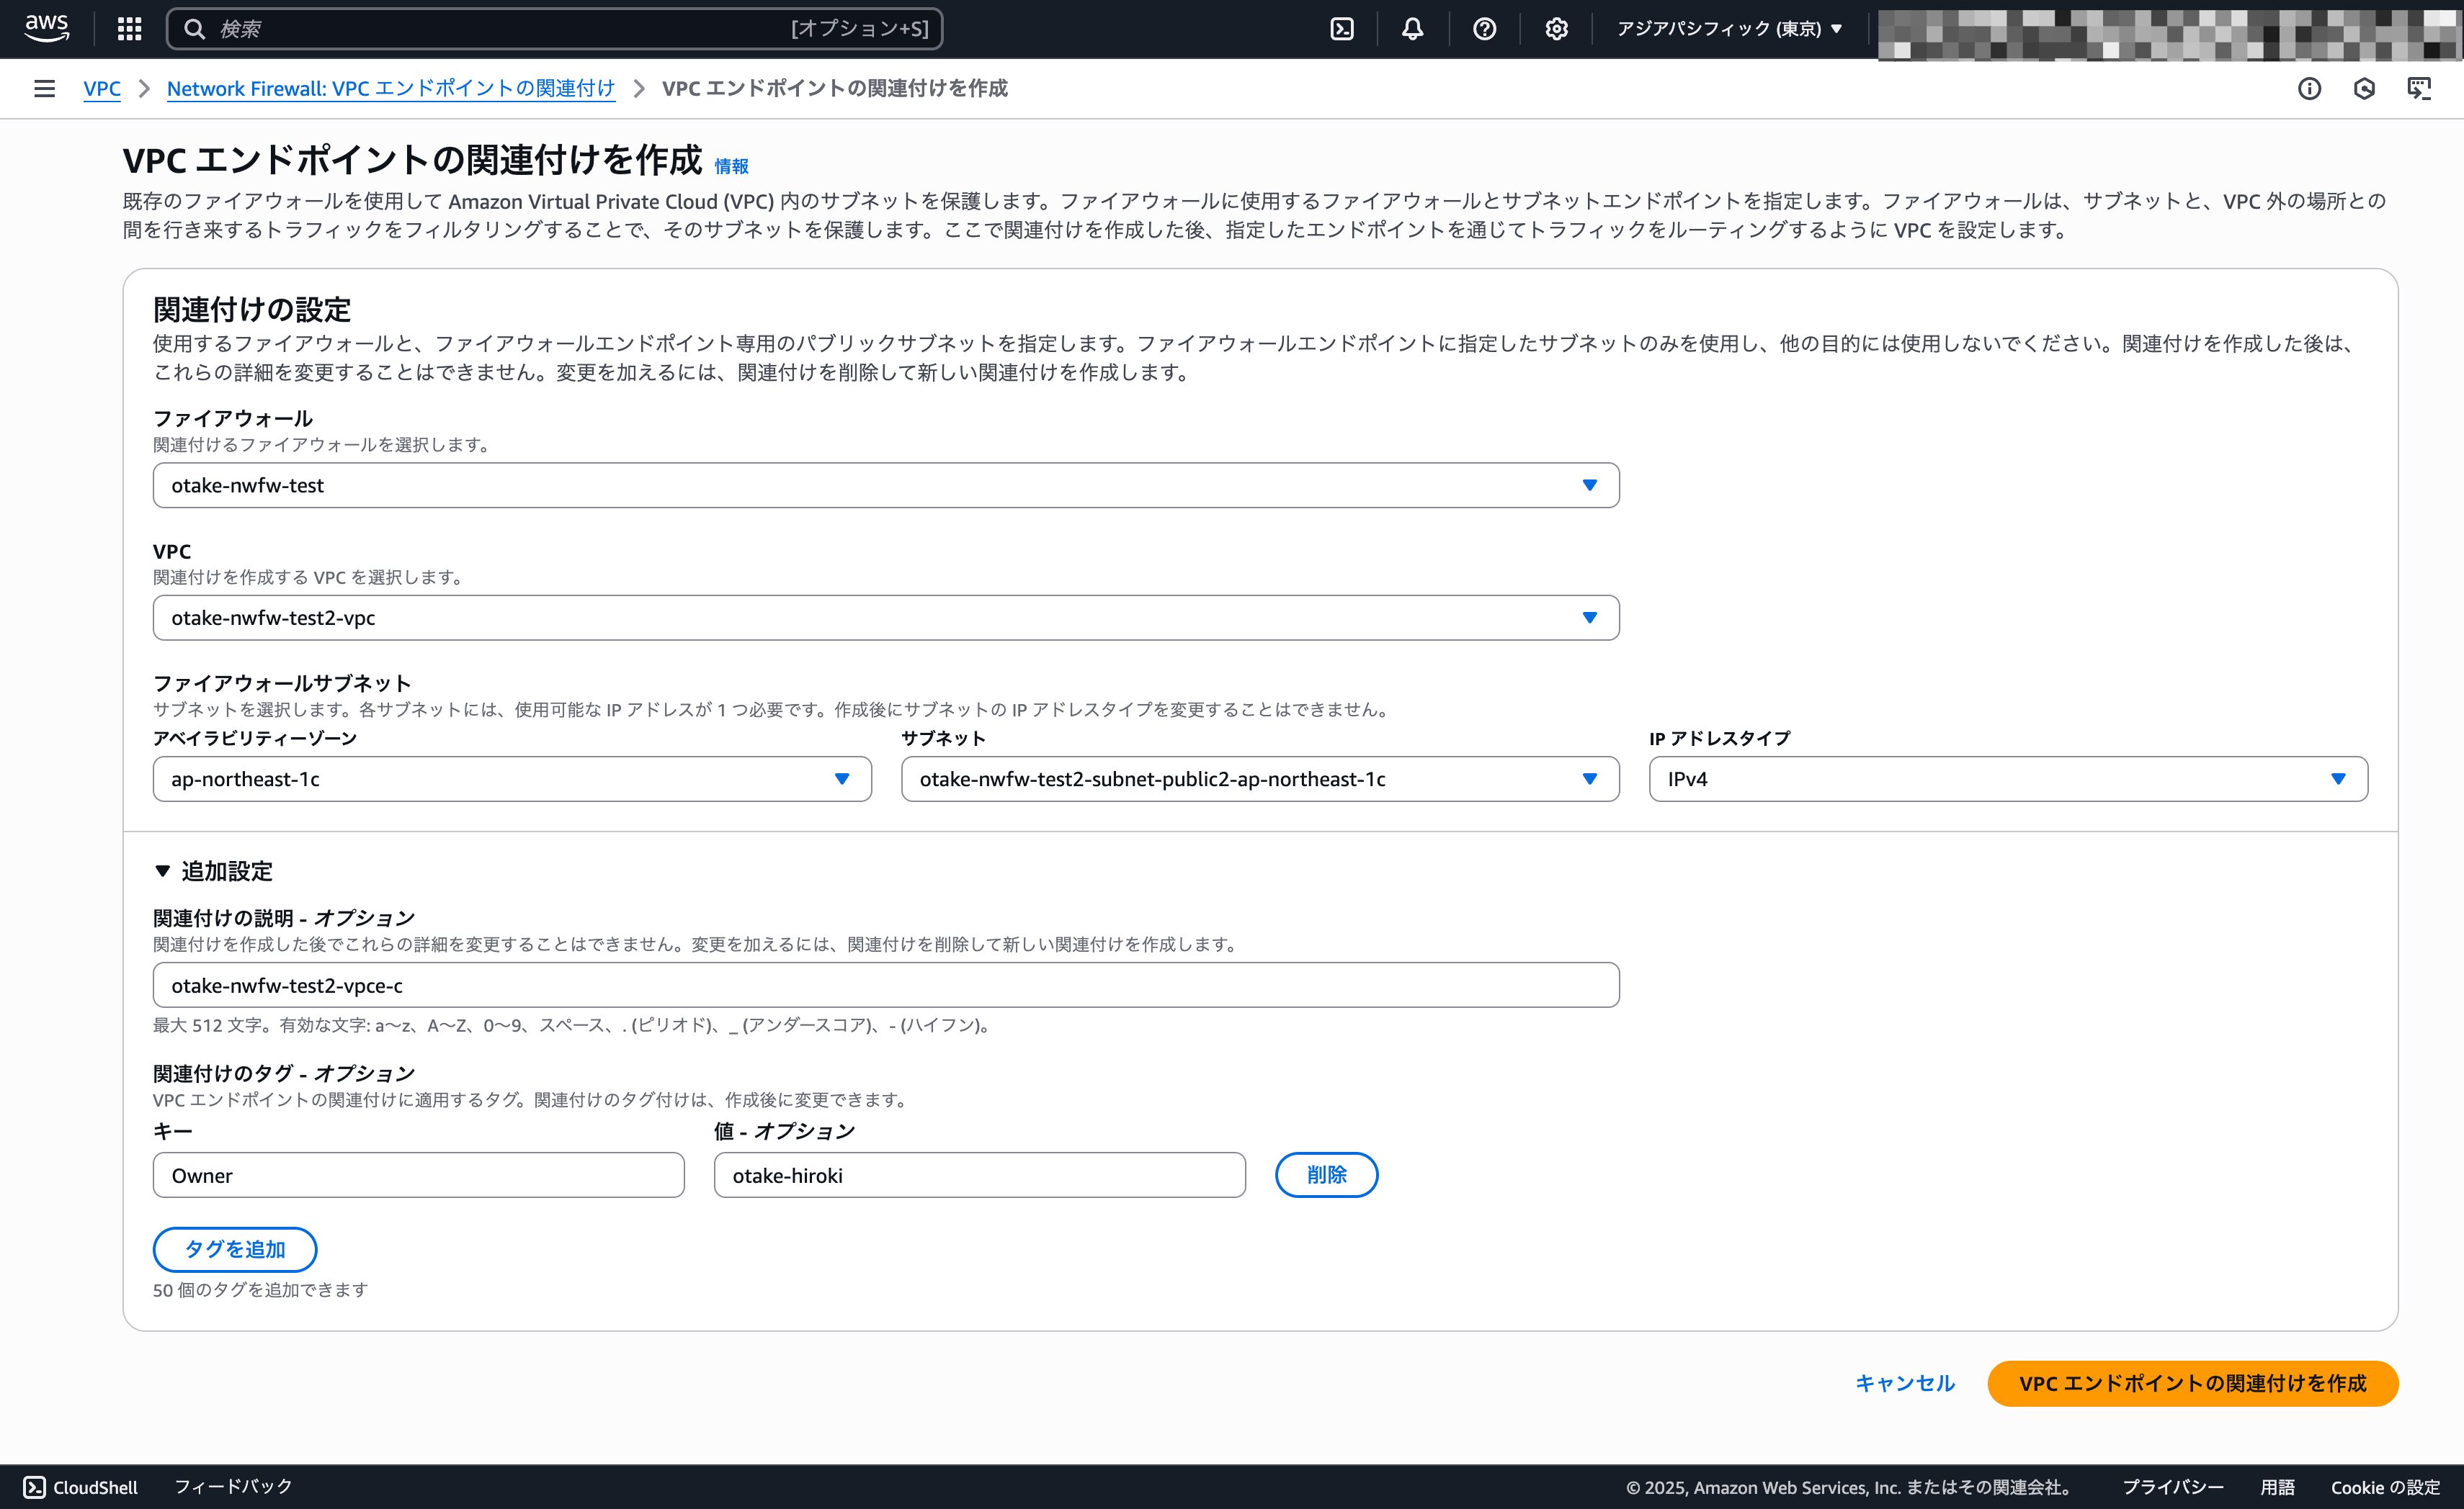Click the 関連付けの設定 heading

[252, 309]
